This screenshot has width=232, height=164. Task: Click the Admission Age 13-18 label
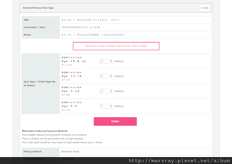(71, 74)
